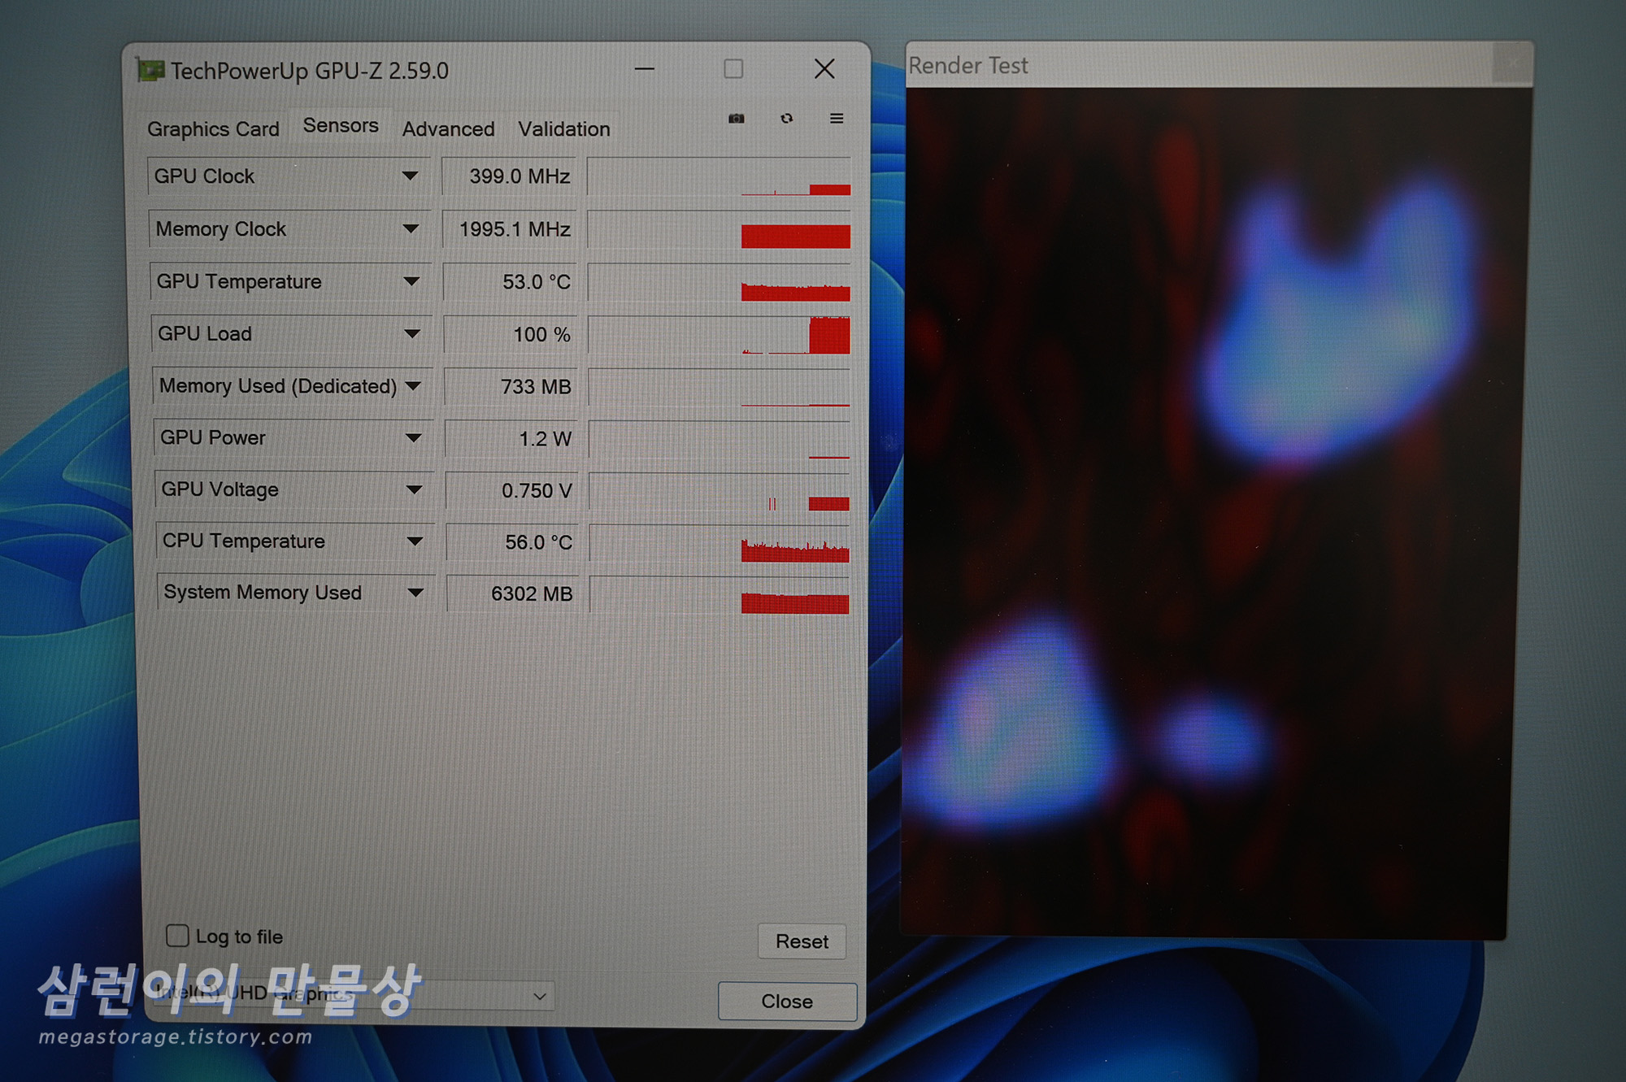
Task: Open the CPU Temperature sensor dropdown
Action: tap(415, 541)
